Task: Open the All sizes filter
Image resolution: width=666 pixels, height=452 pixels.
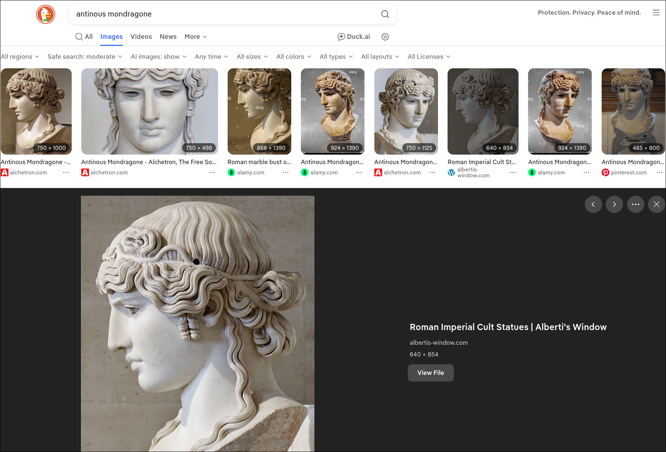Action: pyautogui.click(x=252, y=57)
